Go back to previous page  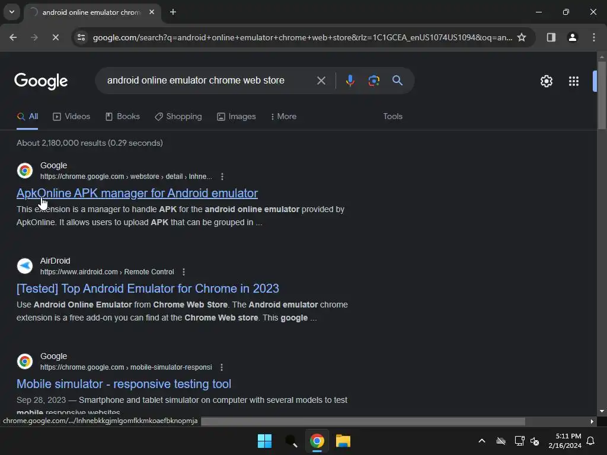tap(13, 37)
